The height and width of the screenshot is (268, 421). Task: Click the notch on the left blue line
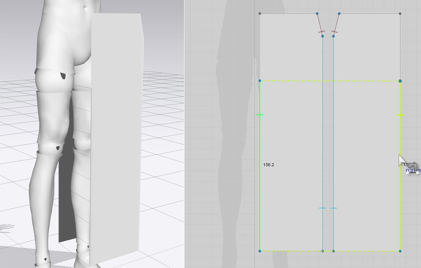(x=322, y=208)
